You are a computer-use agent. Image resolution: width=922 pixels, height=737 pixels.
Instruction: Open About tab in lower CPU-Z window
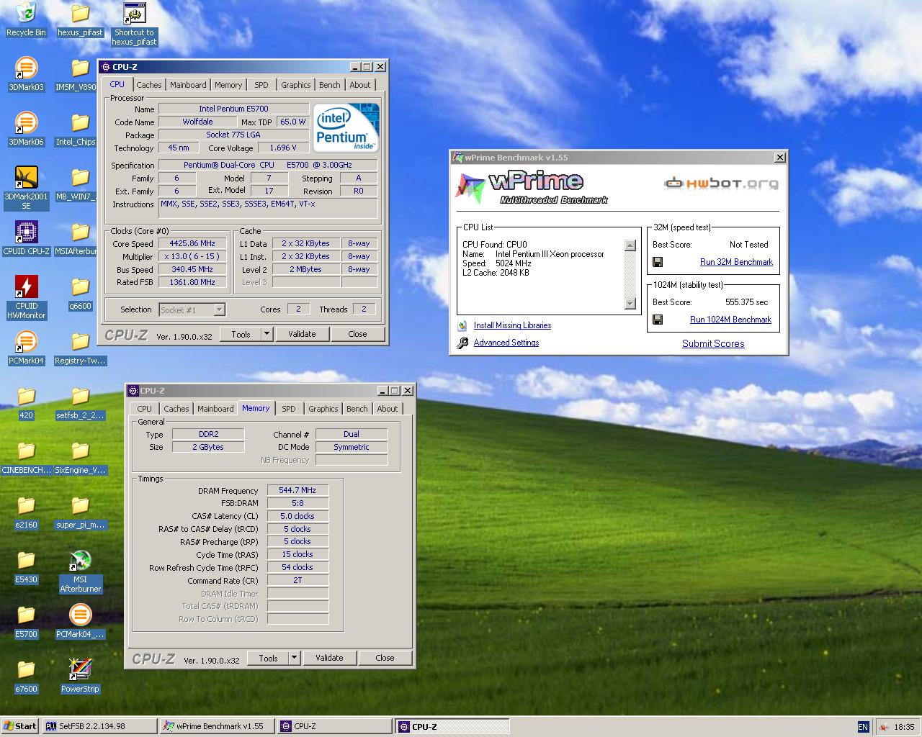click(388, 409)
